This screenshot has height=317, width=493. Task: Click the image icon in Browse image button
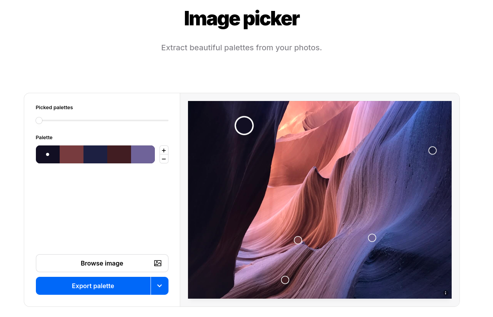pyautogui.click(x=158, y=263)
